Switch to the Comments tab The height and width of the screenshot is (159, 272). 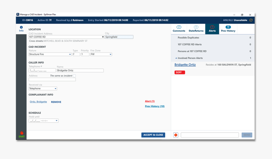point(179,29)
